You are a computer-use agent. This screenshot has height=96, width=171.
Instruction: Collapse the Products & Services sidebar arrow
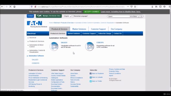pyautogui.click(x=28, y=42)
